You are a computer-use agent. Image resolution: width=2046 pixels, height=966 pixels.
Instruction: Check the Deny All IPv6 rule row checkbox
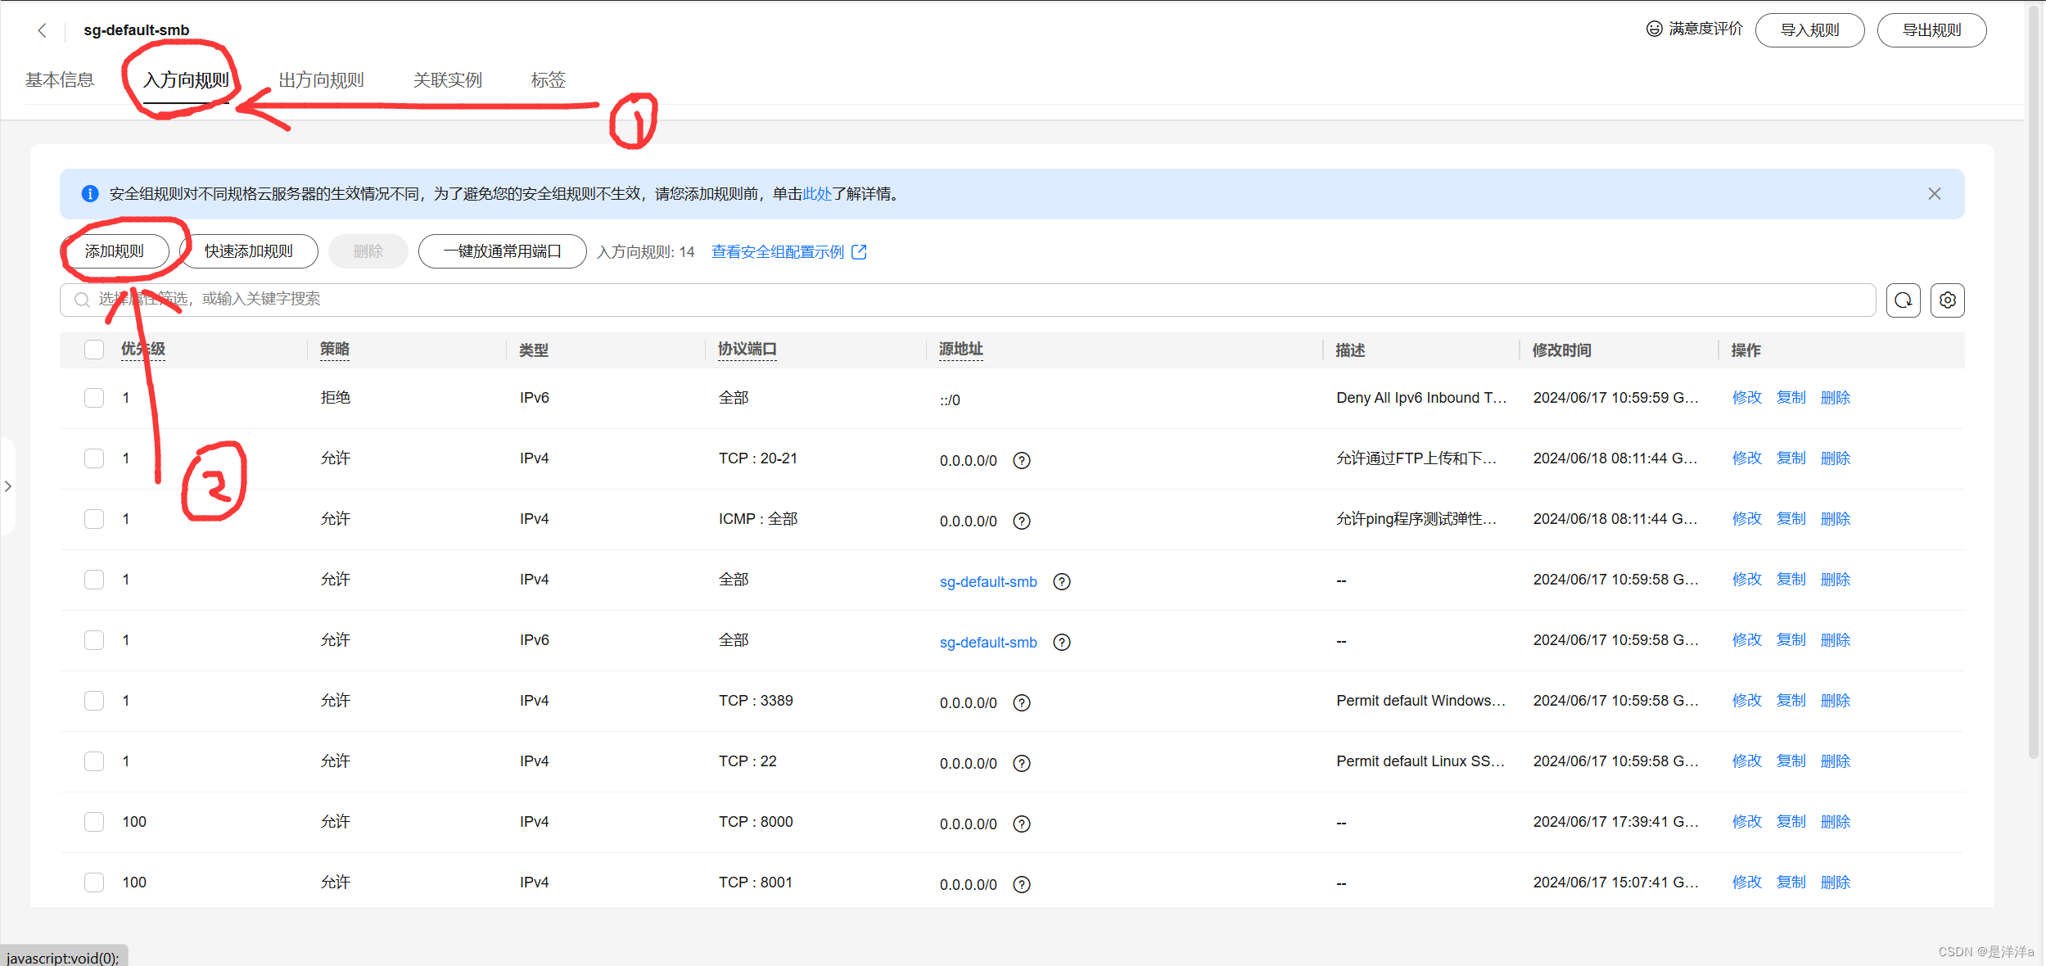tap(94, 398)
